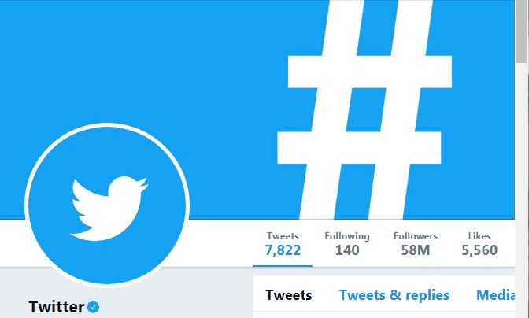The width and height of the screenshot is (529, 318).
Task: Click the white bird logo in avatar
Action: click(x=109, y=209)
